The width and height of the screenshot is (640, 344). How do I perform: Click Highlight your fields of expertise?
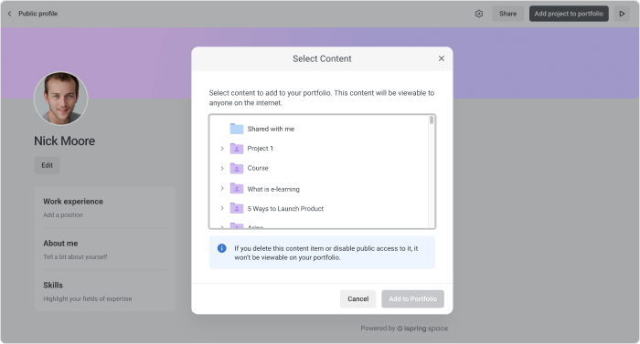point(88,298)
